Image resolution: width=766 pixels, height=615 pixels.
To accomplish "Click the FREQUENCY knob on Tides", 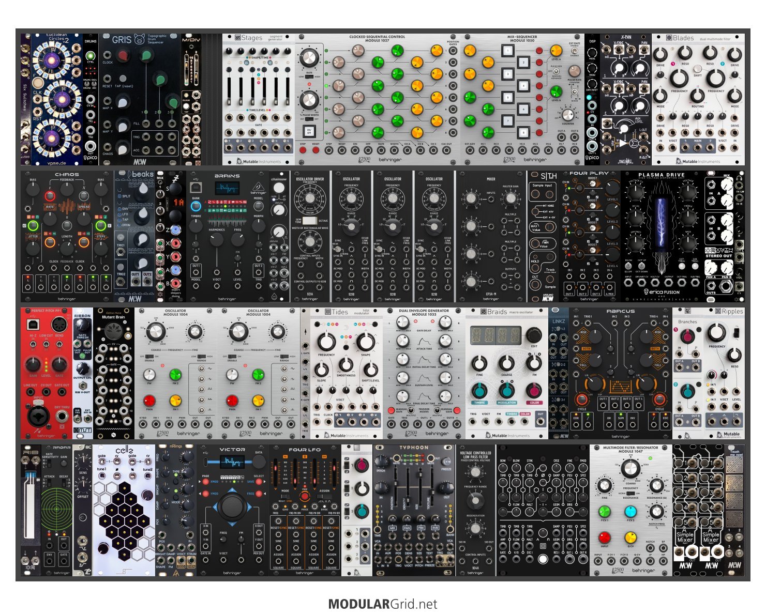I will pos(326,342).
